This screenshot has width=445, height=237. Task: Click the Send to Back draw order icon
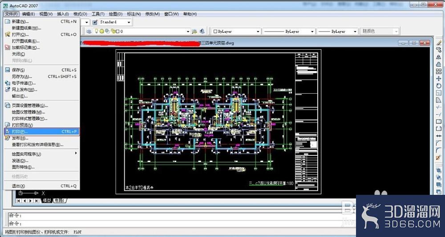pyautogui.click(x=439, y=177)
